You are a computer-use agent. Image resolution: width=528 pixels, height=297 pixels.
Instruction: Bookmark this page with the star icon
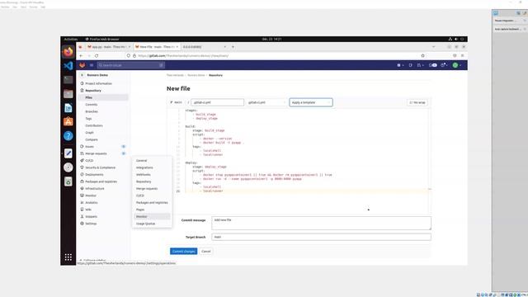pyautogui.click(x=422, y=55)
